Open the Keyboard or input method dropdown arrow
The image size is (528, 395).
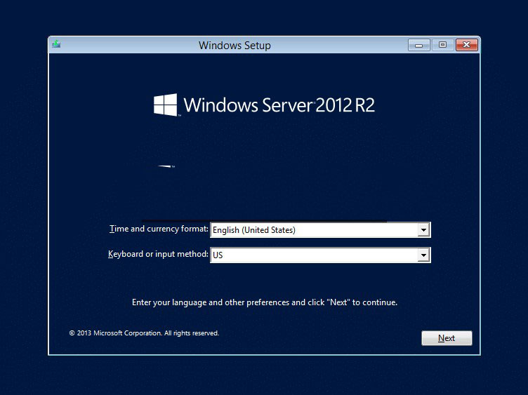(x=423, y=255)
